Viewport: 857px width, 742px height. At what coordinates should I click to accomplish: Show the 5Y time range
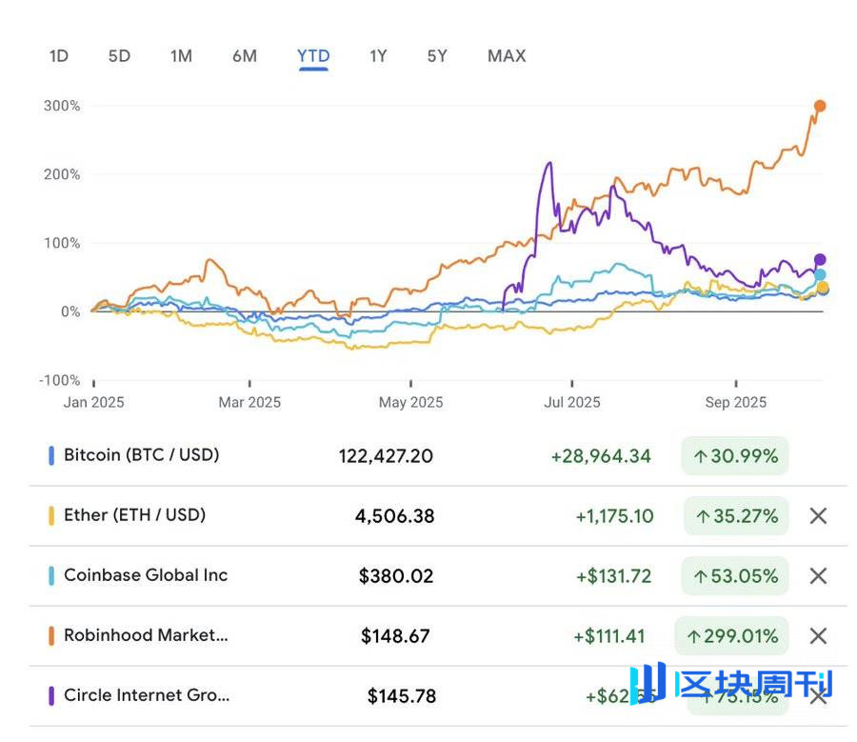(437, 56)
